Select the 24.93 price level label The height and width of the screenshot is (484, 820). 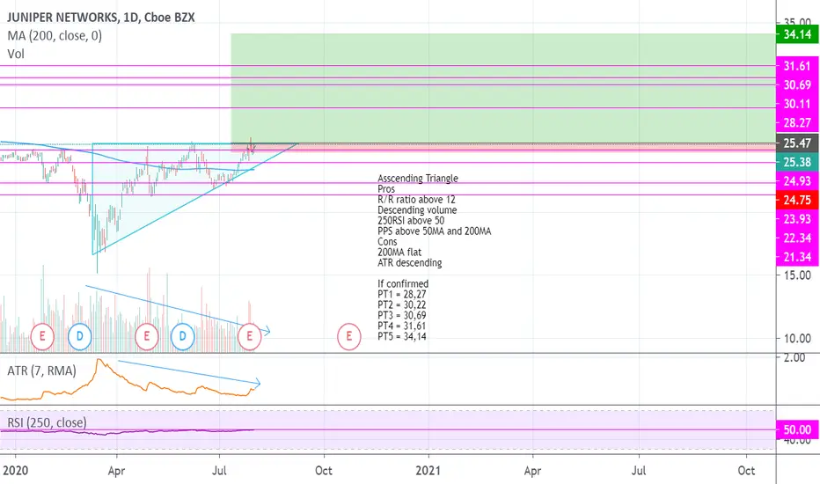click(x=797, y=181)
